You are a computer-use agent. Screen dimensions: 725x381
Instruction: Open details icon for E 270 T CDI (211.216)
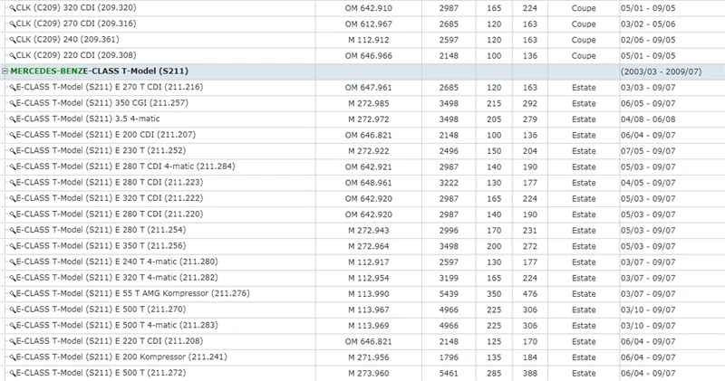[x=13, y=88]
